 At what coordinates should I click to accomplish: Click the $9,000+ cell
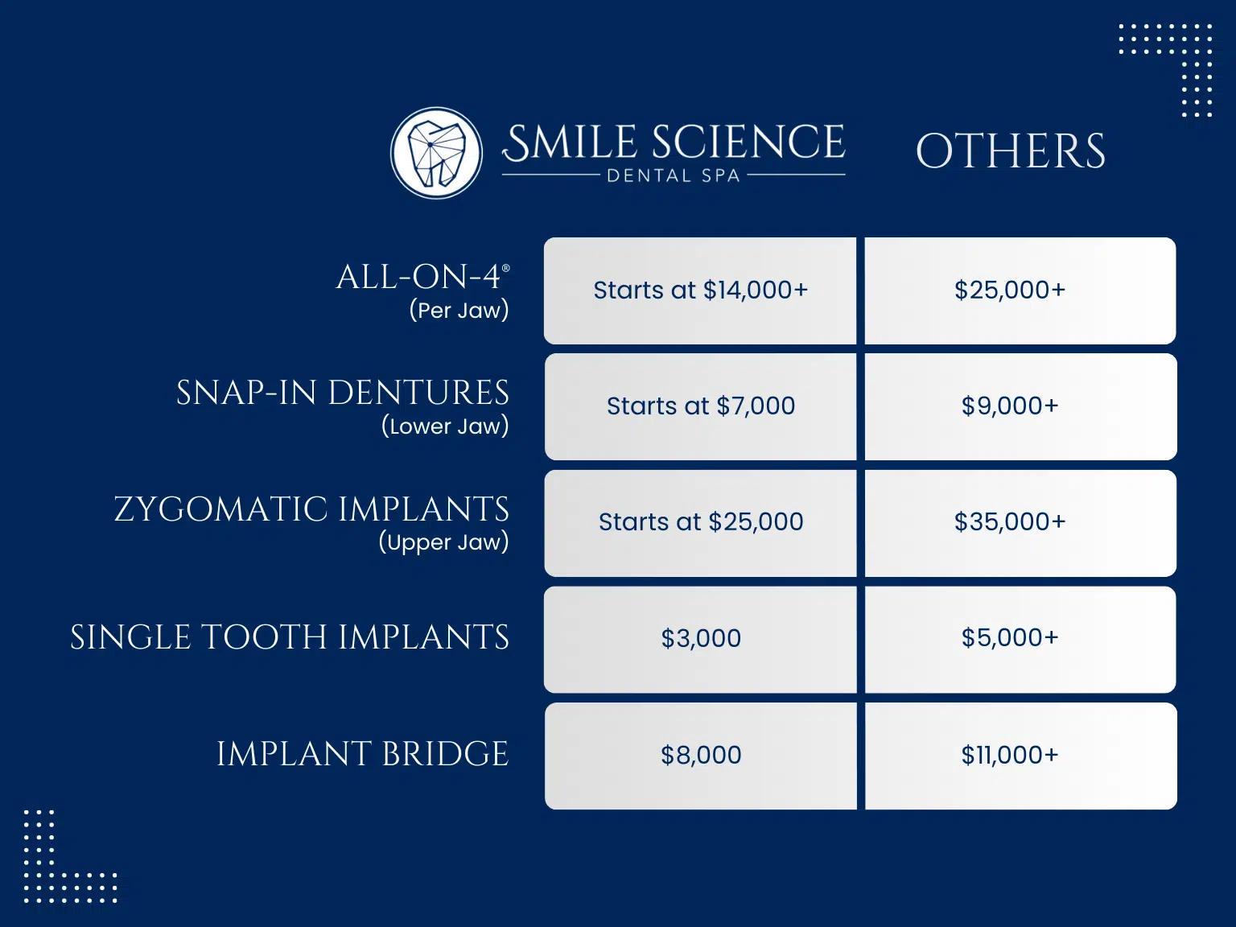[1020, 406]
